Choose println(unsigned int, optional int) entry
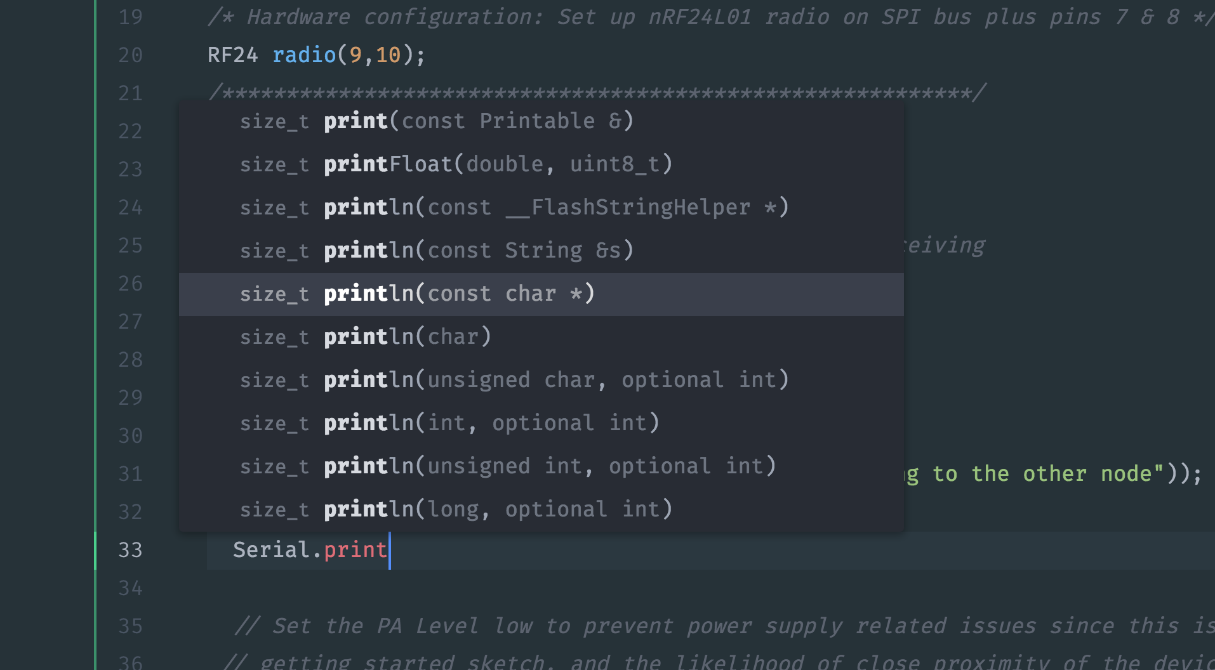 point(541,466)
